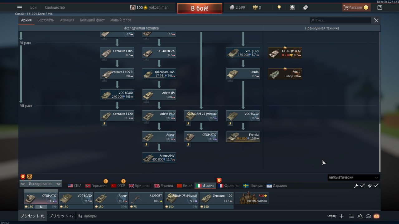Select Ariete AMV in the tree
The height and width of the screenshot is (224, 399).
tap(159, 157)
